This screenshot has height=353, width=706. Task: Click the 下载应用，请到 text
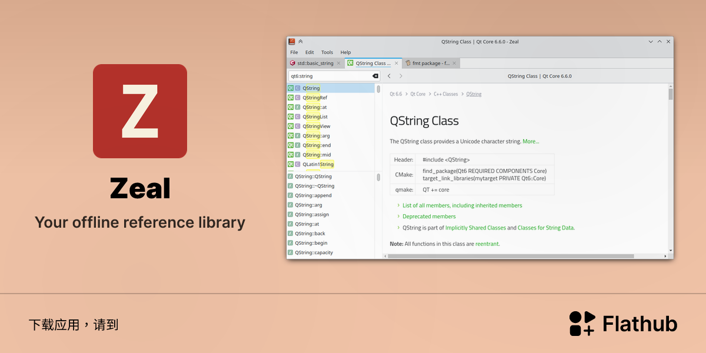click(x=74, y=324)
